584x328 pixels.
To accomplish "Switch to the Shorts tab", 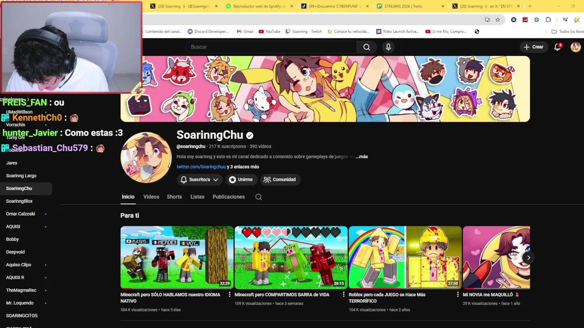I will pyautogui.click(x=174, y=197).
